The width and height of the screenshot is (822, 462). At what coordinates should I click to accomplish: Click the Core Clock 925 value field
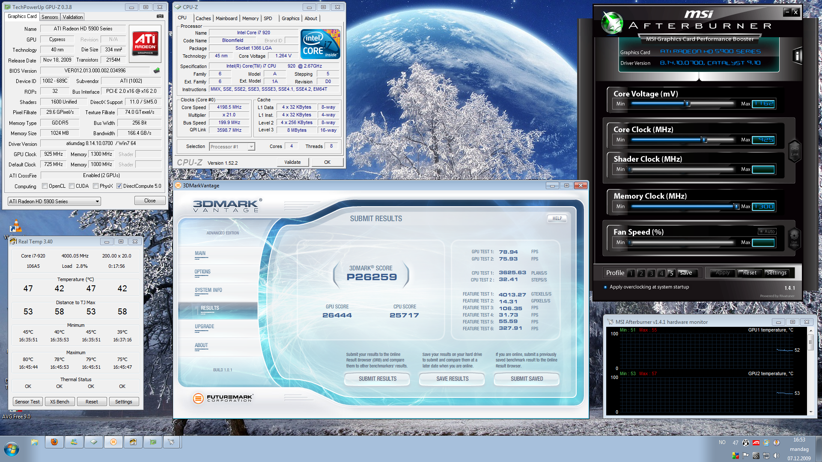click(x=763, y=139)
